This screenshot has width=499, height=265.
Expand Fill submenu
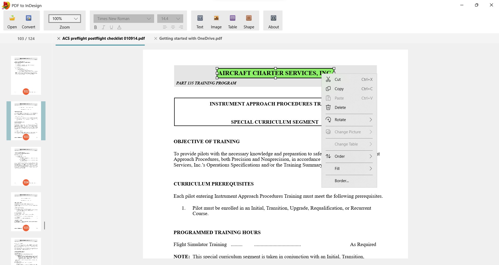click(x=349, y=169)
